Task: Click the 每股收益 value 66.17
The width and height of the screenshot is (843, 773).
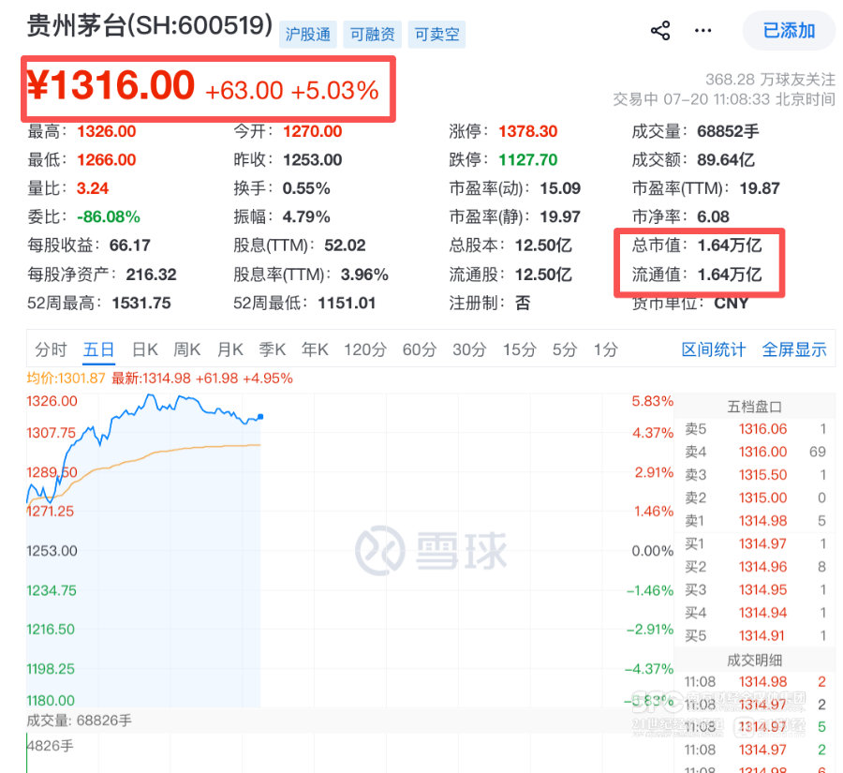Action: (x=129, y=245)
